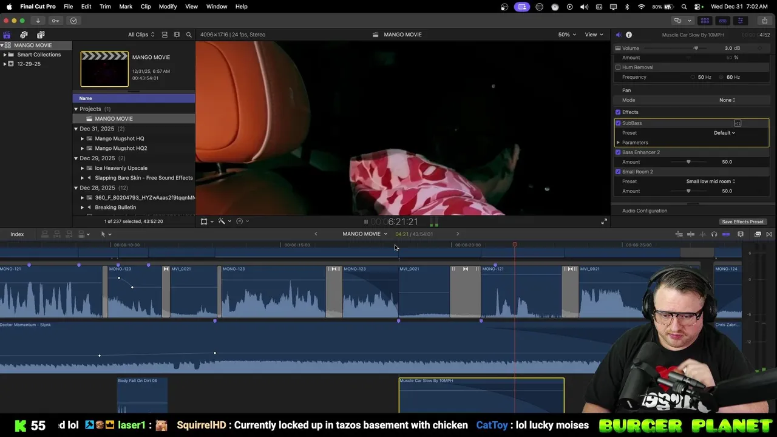Open the retiming speedometer menu

(242, 222)
